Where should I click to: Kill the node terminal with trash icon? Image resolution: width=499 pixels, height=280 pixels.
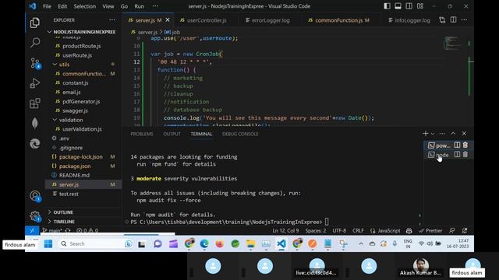pyautogui.click(x=465, y=155)
